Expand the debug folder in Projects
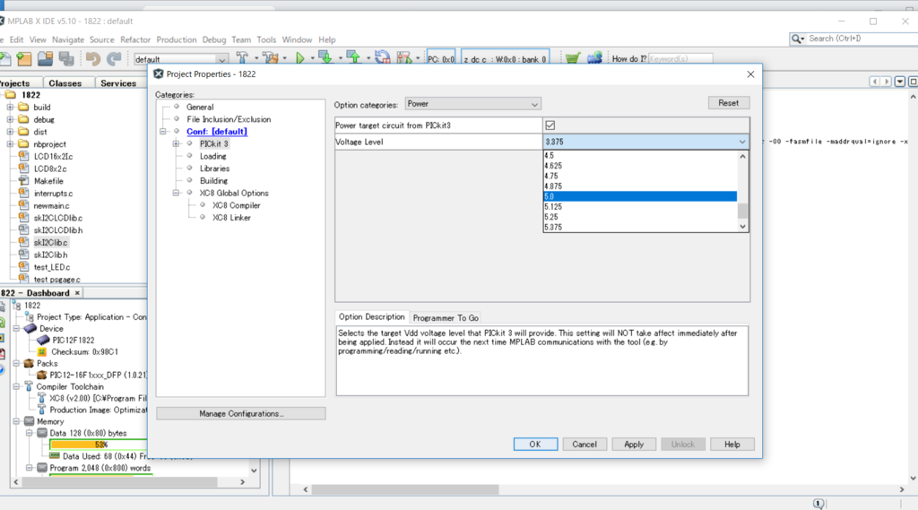 [x=10, y=119]
